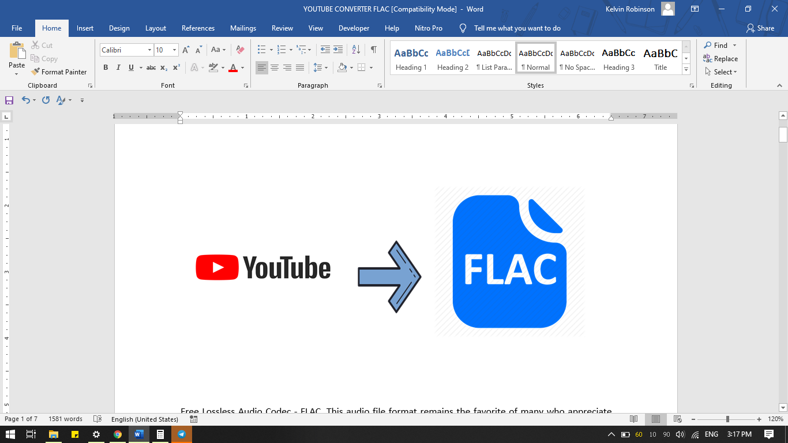
Task: Open the Paragraph settings dialog launcher
Action: (x=380, y=85)
